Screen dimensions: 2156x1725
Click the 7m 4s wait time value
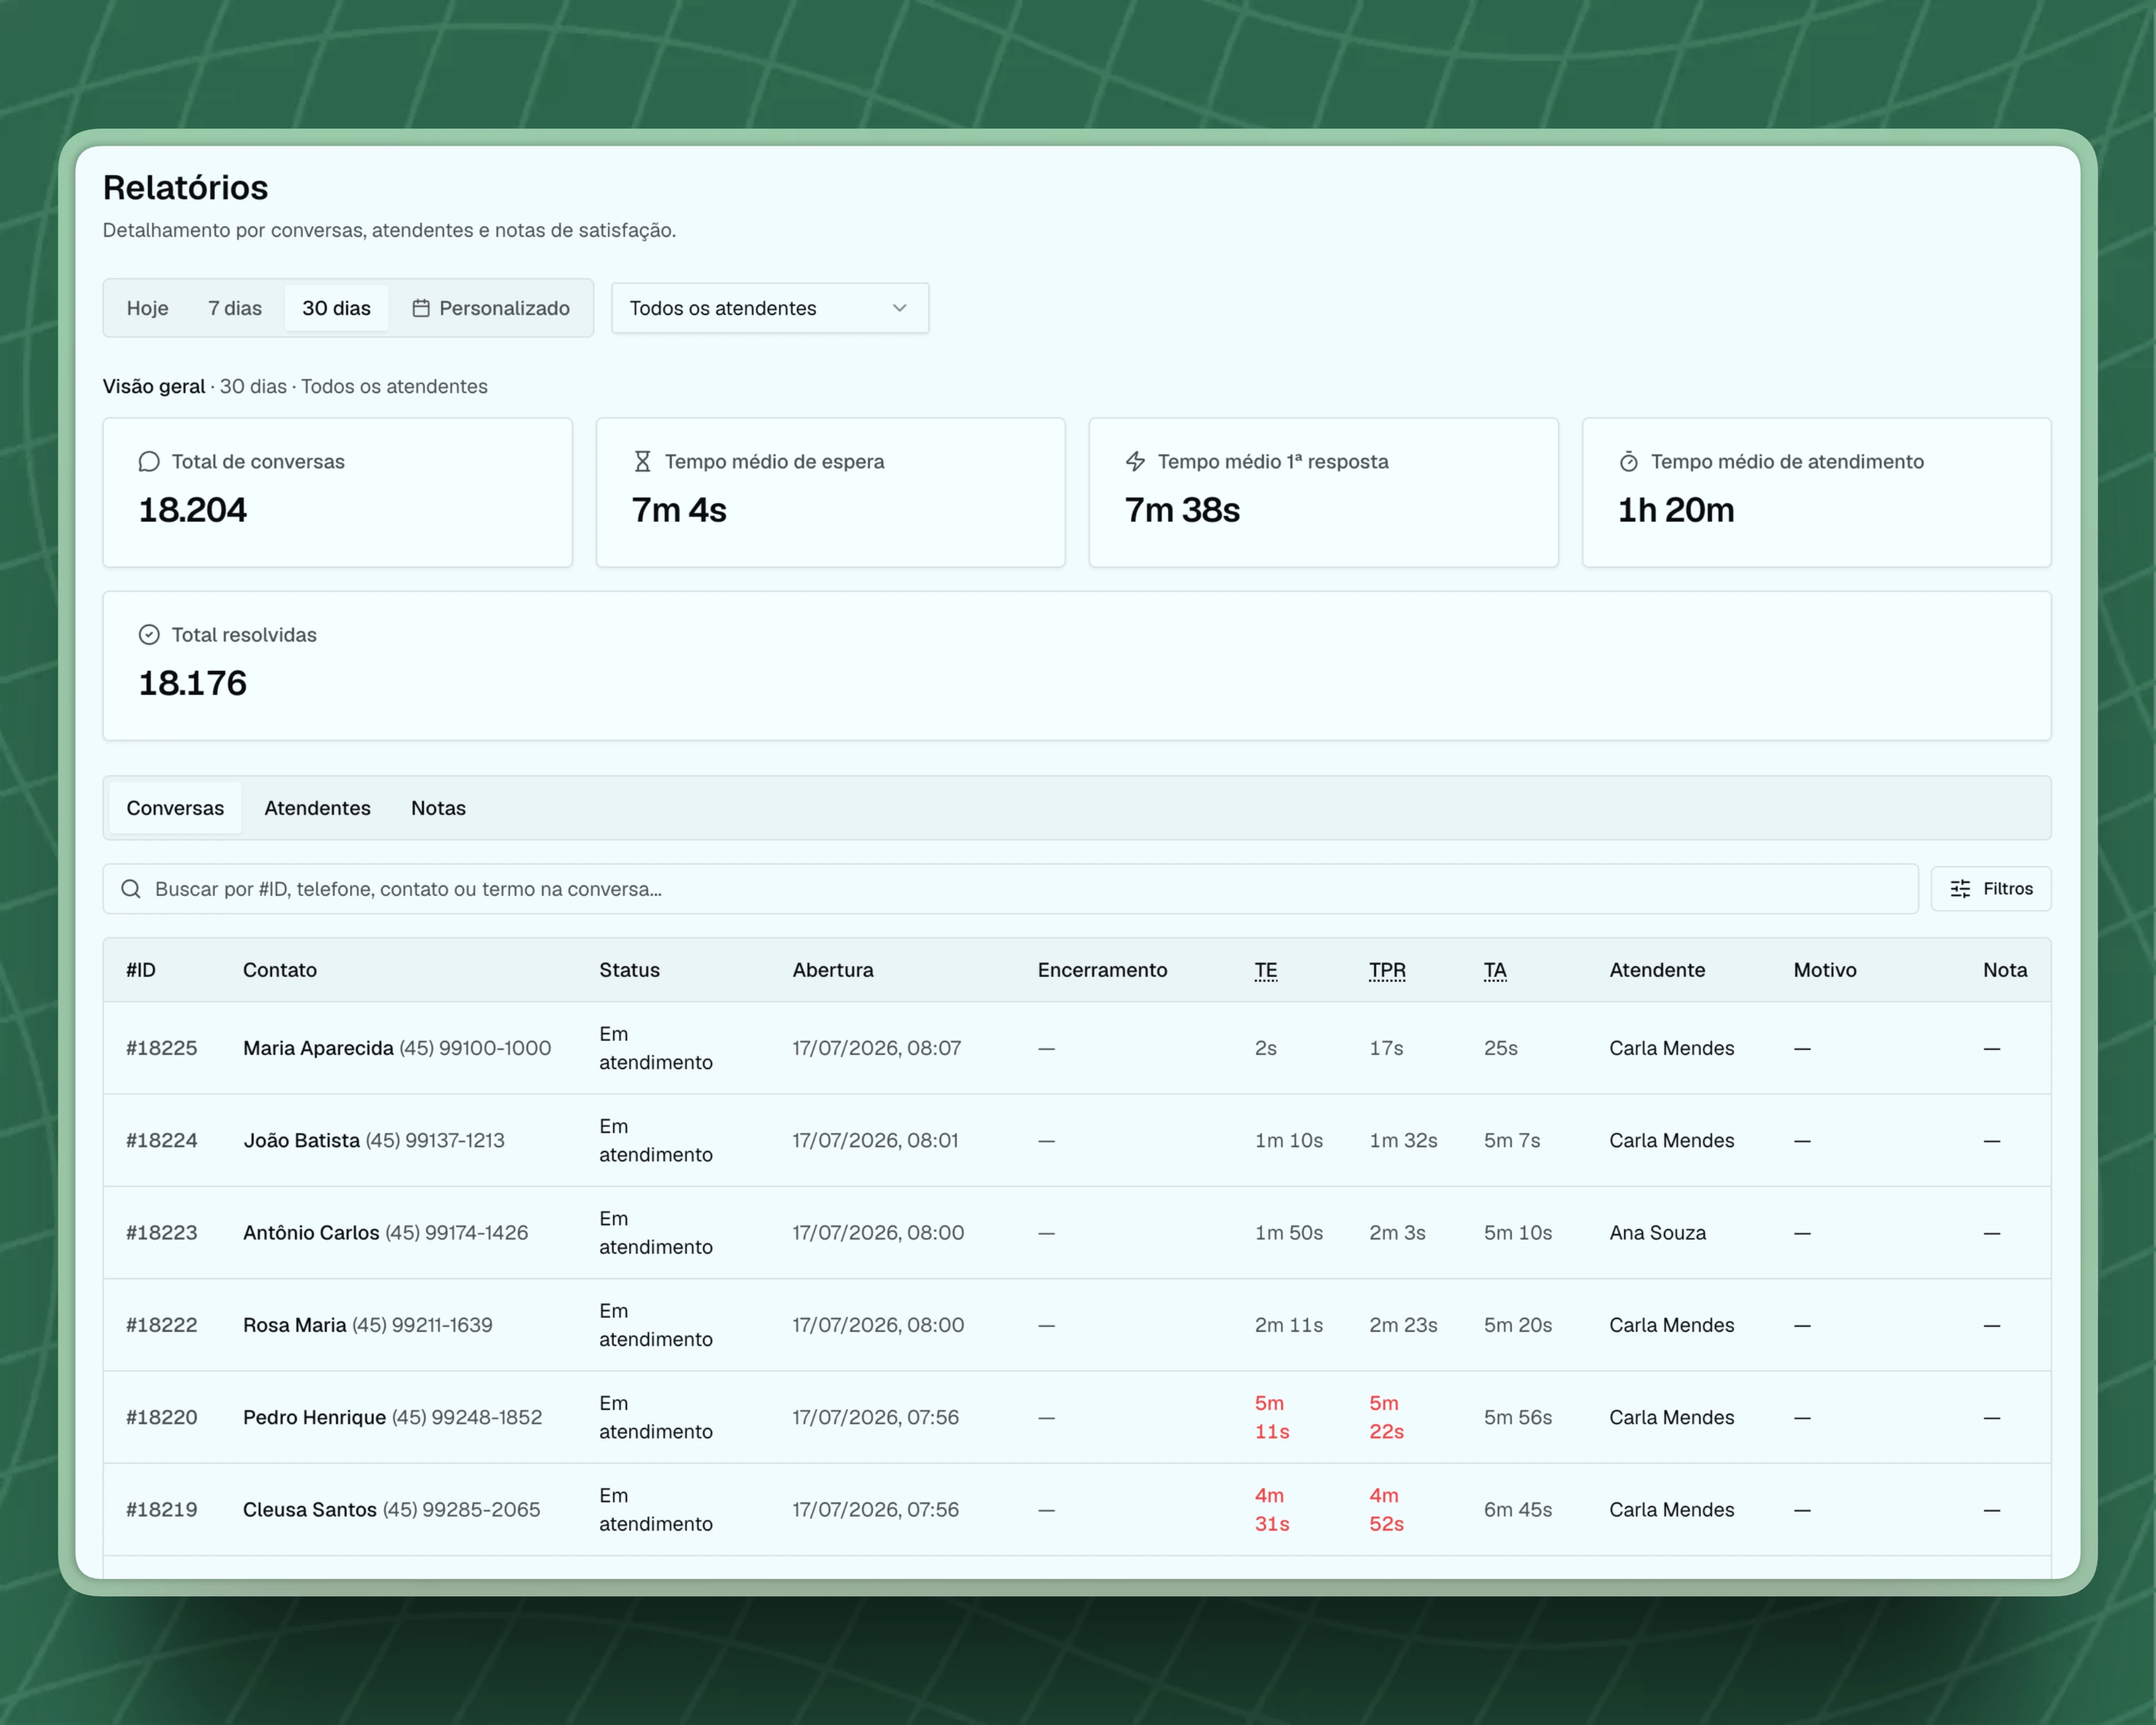tap(679, 510)
